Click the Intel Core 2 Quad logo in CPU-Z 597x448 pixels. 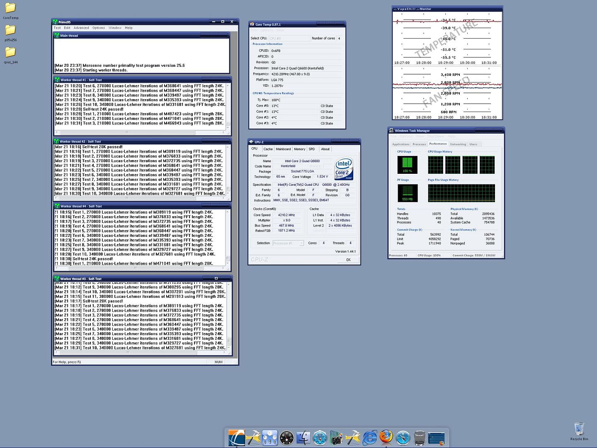(344, 169)
